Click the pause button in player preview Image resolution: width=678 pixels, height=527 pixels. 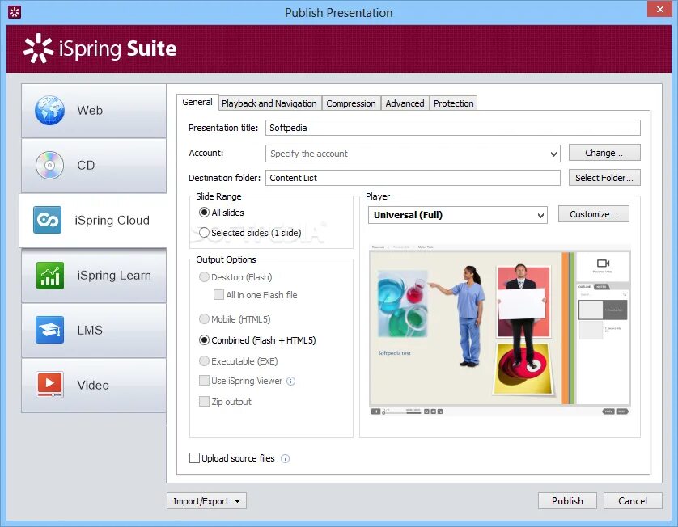pos(375,411)
